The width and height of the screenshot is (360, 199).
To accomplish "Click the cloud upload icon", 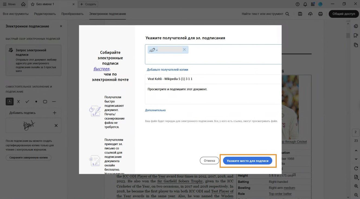I will click(310, 14).
